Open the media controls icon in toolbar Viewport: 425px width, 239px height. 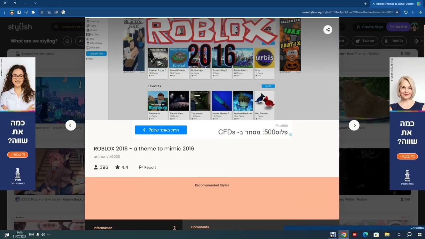click(26, 12)
